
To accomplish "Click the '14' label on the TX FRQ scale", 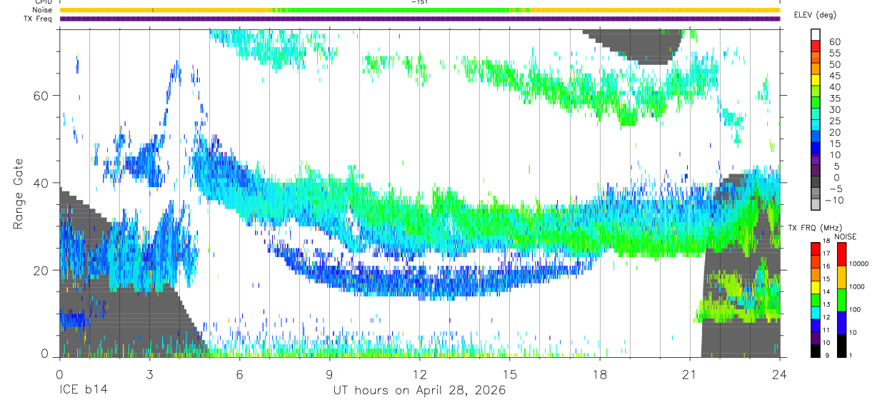I will tap(825, 291).
